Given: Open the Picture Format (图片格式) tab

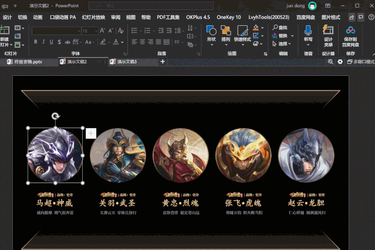Looking at the screenshot, I should click(331, 17).
